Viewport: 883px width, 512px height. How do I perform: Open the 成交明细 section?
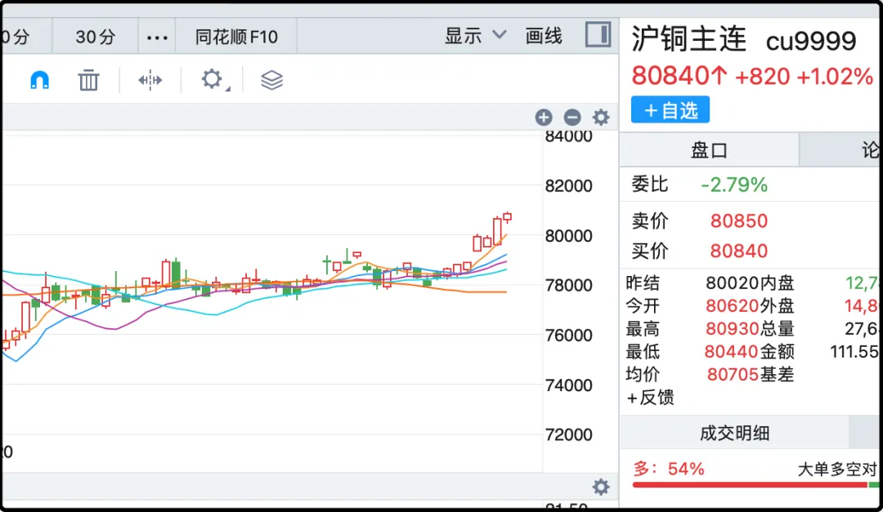click(x=734, y=433)
